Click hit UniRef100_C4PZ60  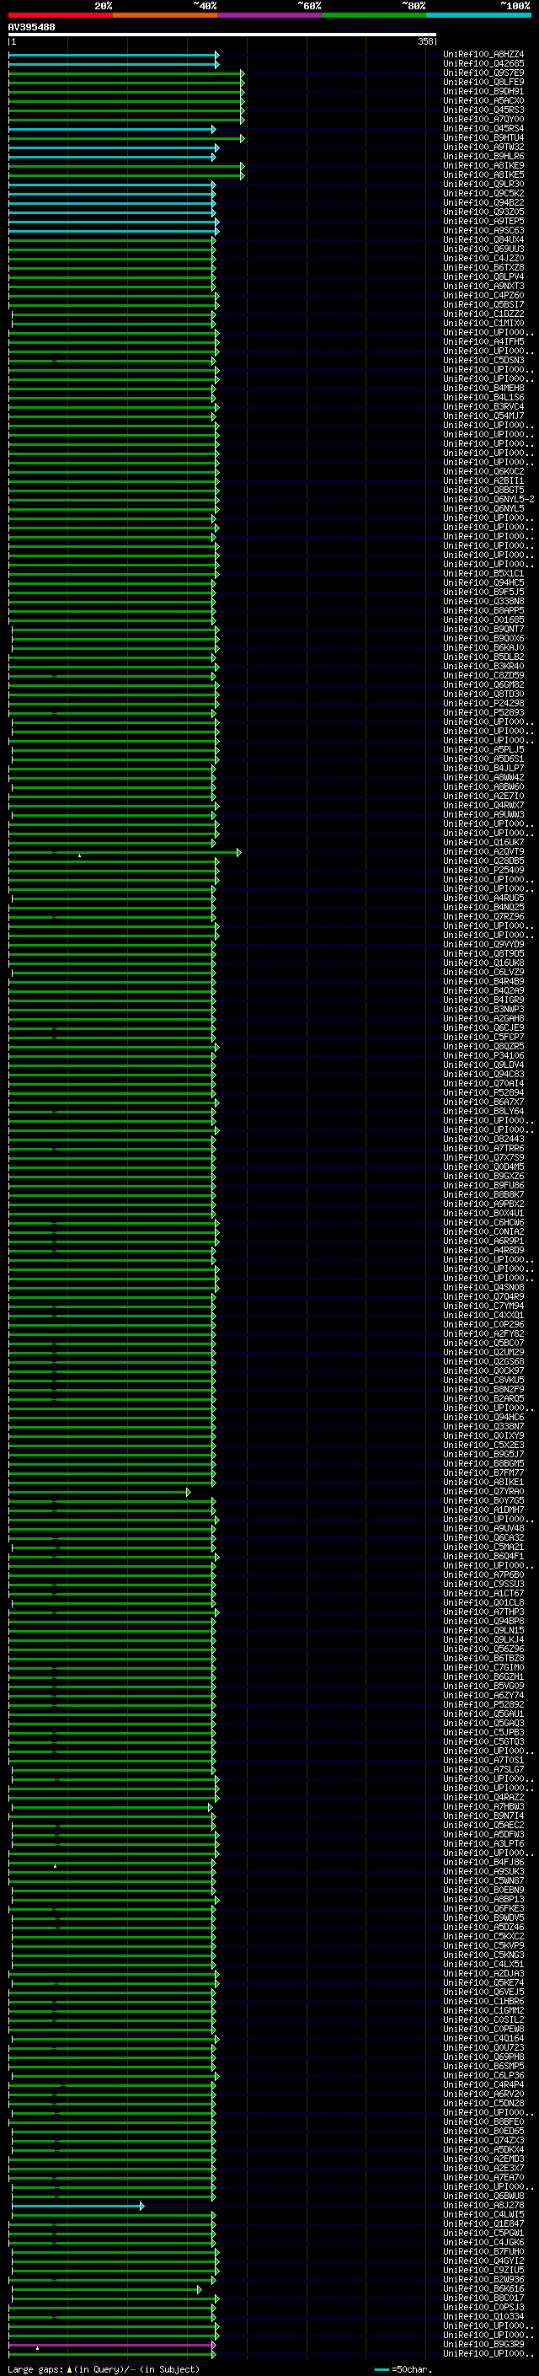click(483, 296)
